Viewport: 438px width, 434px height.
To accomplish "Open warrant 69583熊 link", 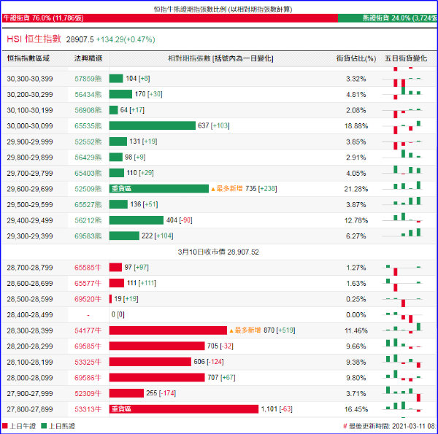I will (x=88, y=236).
